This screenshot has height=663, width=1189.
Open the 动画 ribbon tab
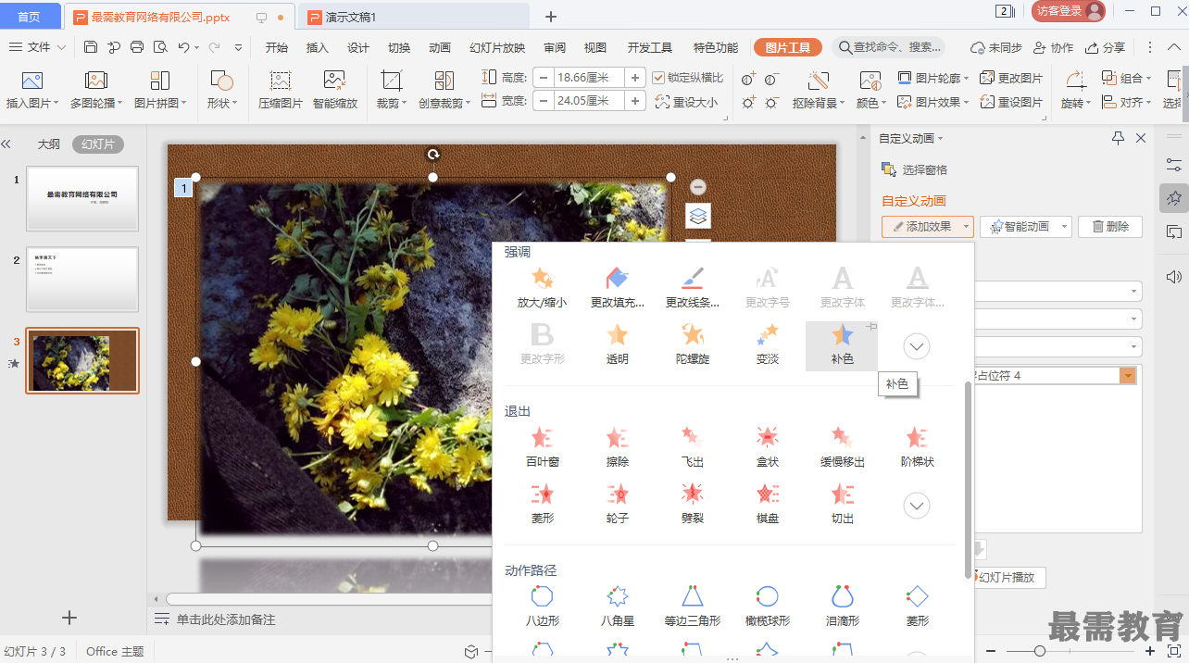point(440,48)
